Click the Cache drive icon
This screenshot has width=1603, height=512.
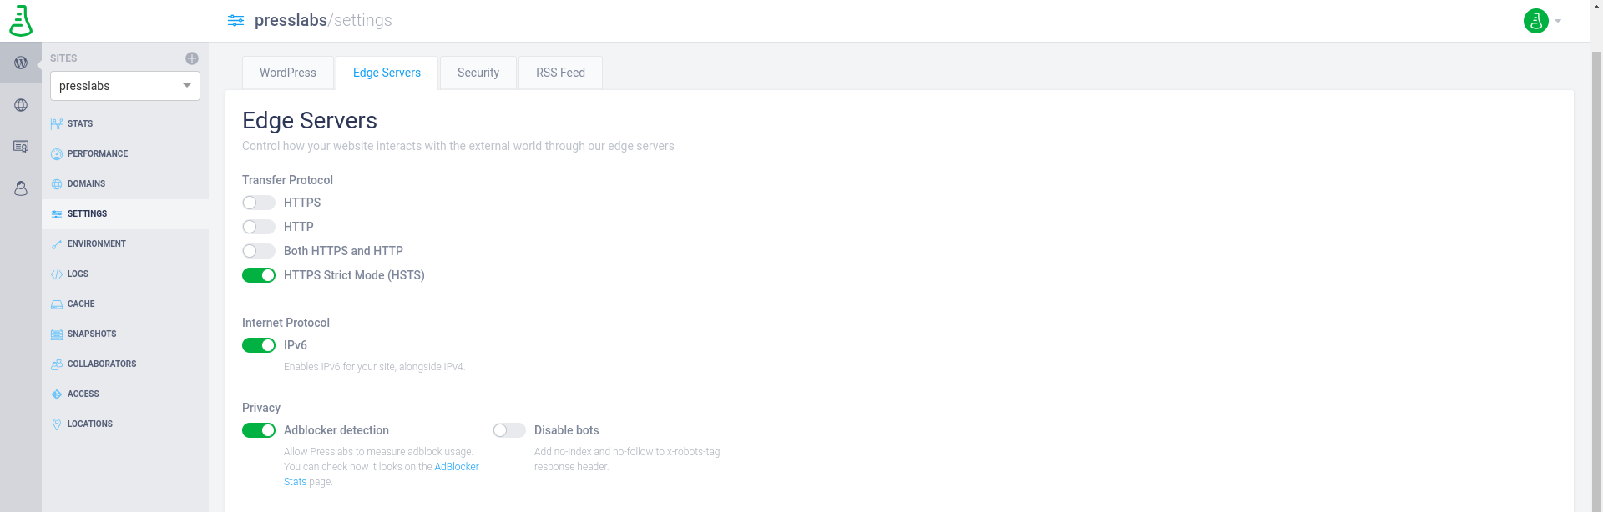[57, 304]
